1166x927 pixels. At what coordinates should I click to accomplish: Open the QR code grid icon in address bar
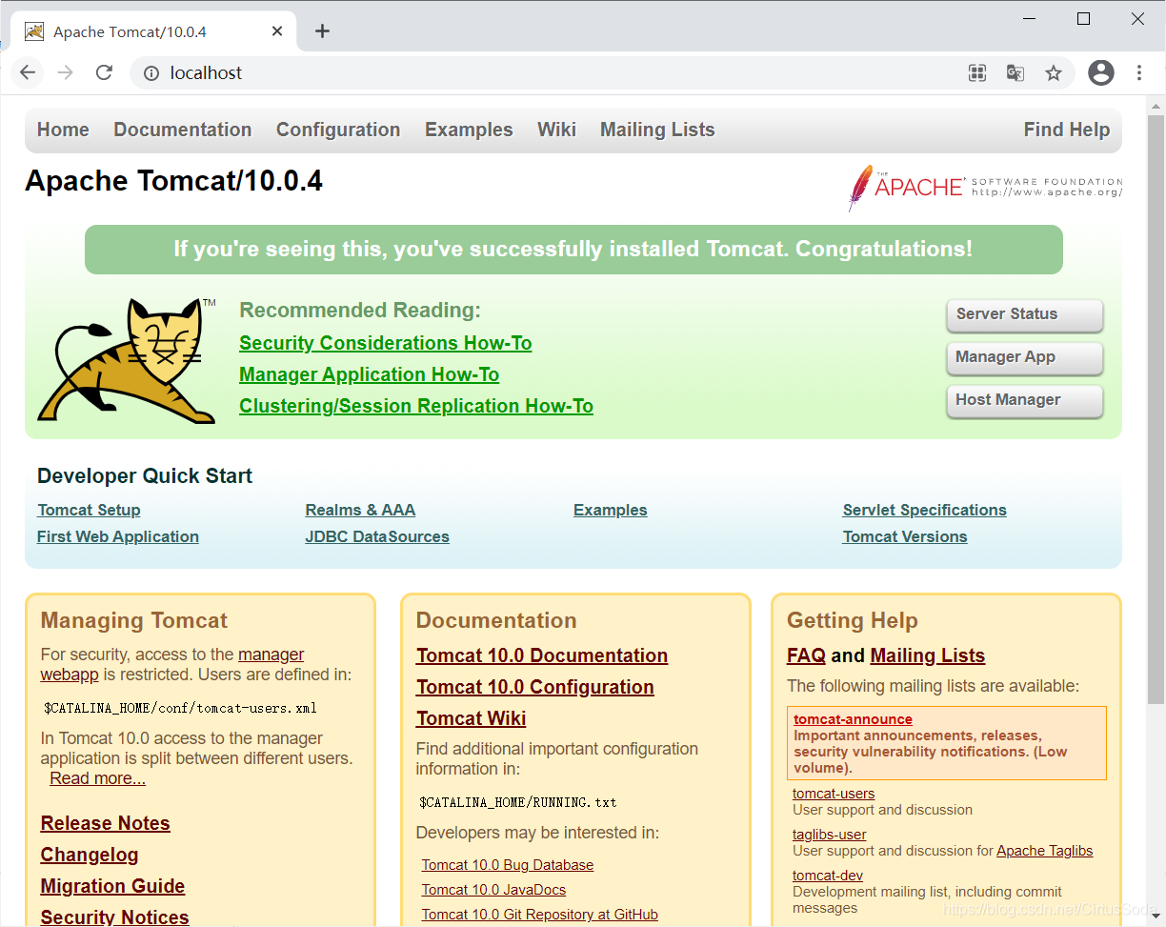click(x=976, y=72)
